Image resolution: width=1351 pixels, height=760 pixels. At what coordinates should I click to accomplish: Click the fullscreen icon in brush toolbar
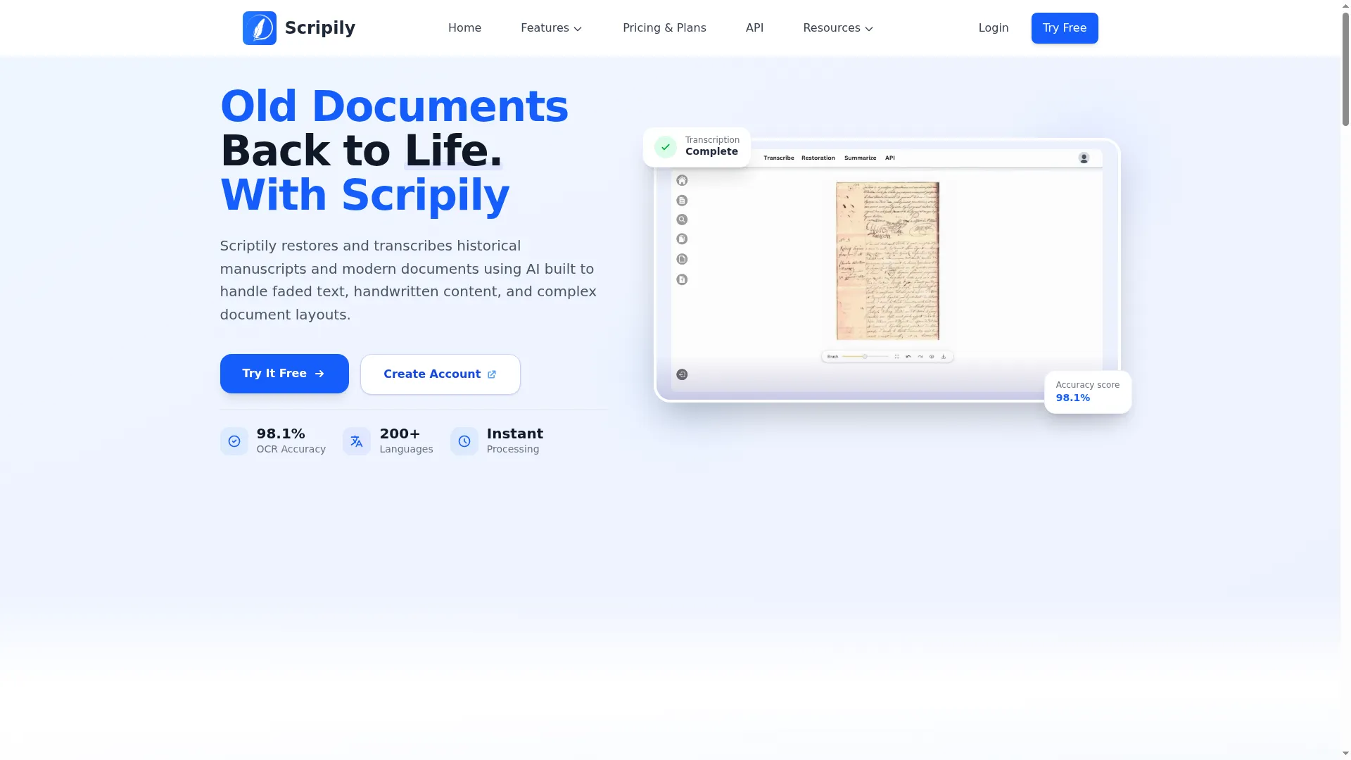coord(896,357)
